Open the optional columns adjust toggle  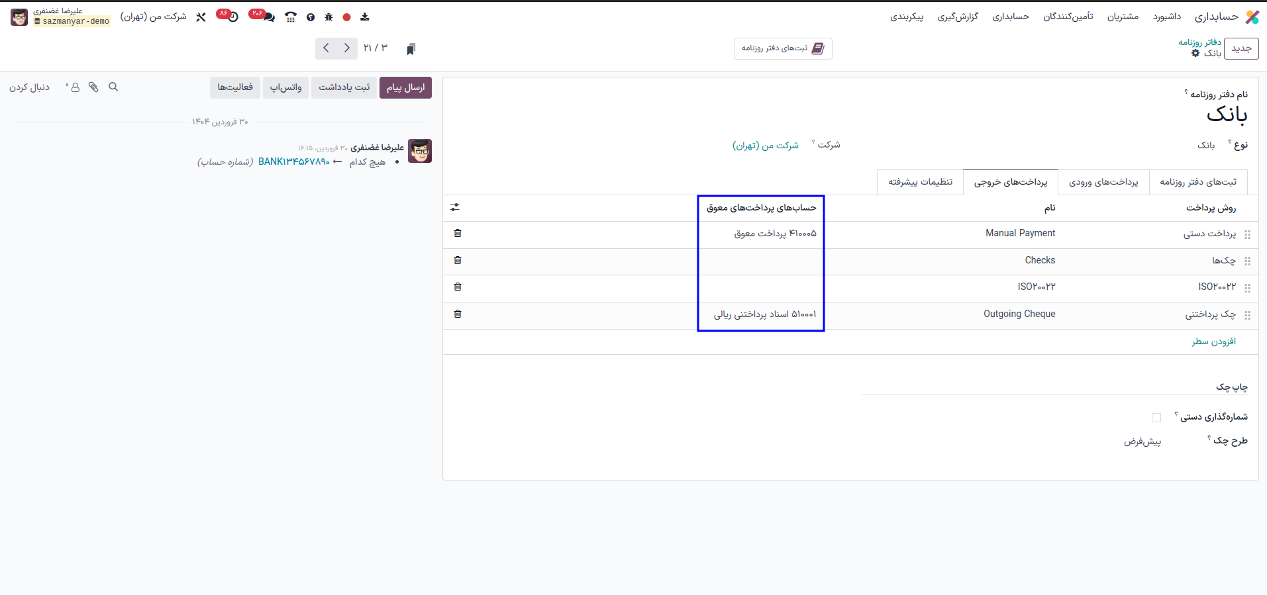click(455, 208)
